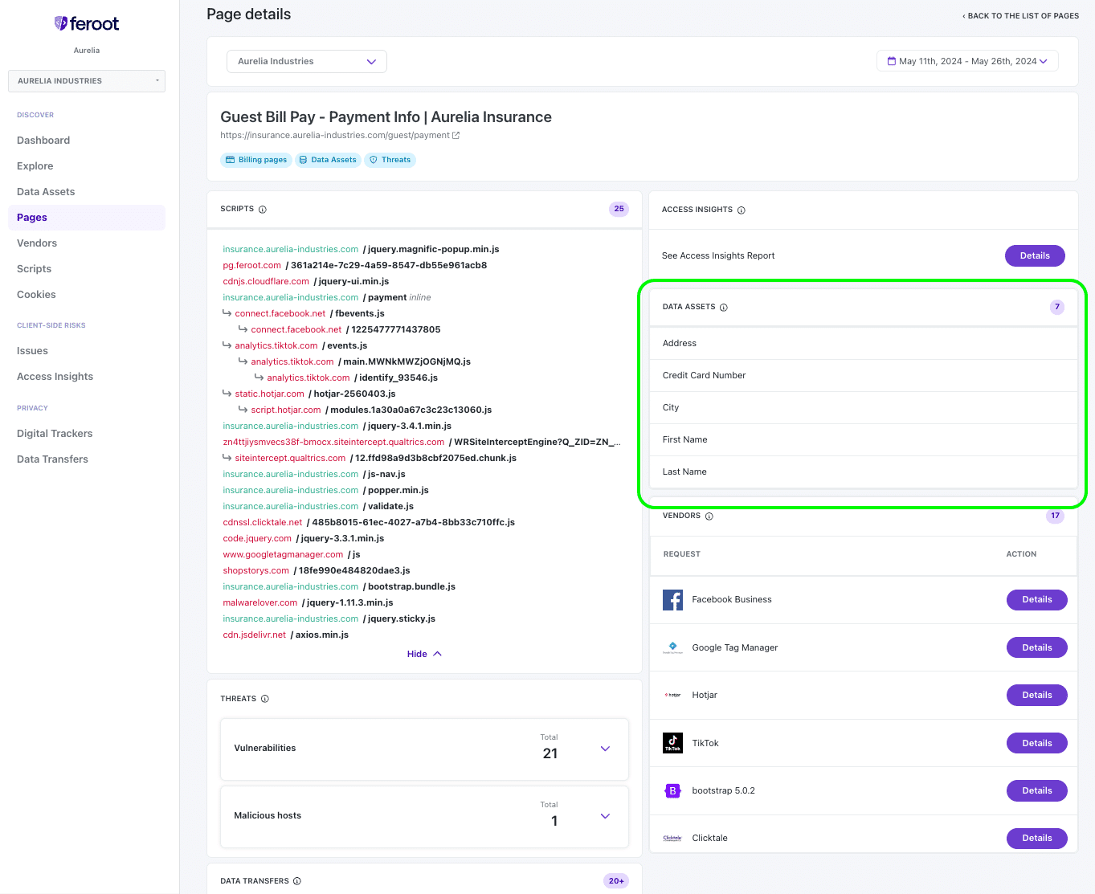
Task: Open Details for TikTok vendor
Action: tap(1037, 743)
